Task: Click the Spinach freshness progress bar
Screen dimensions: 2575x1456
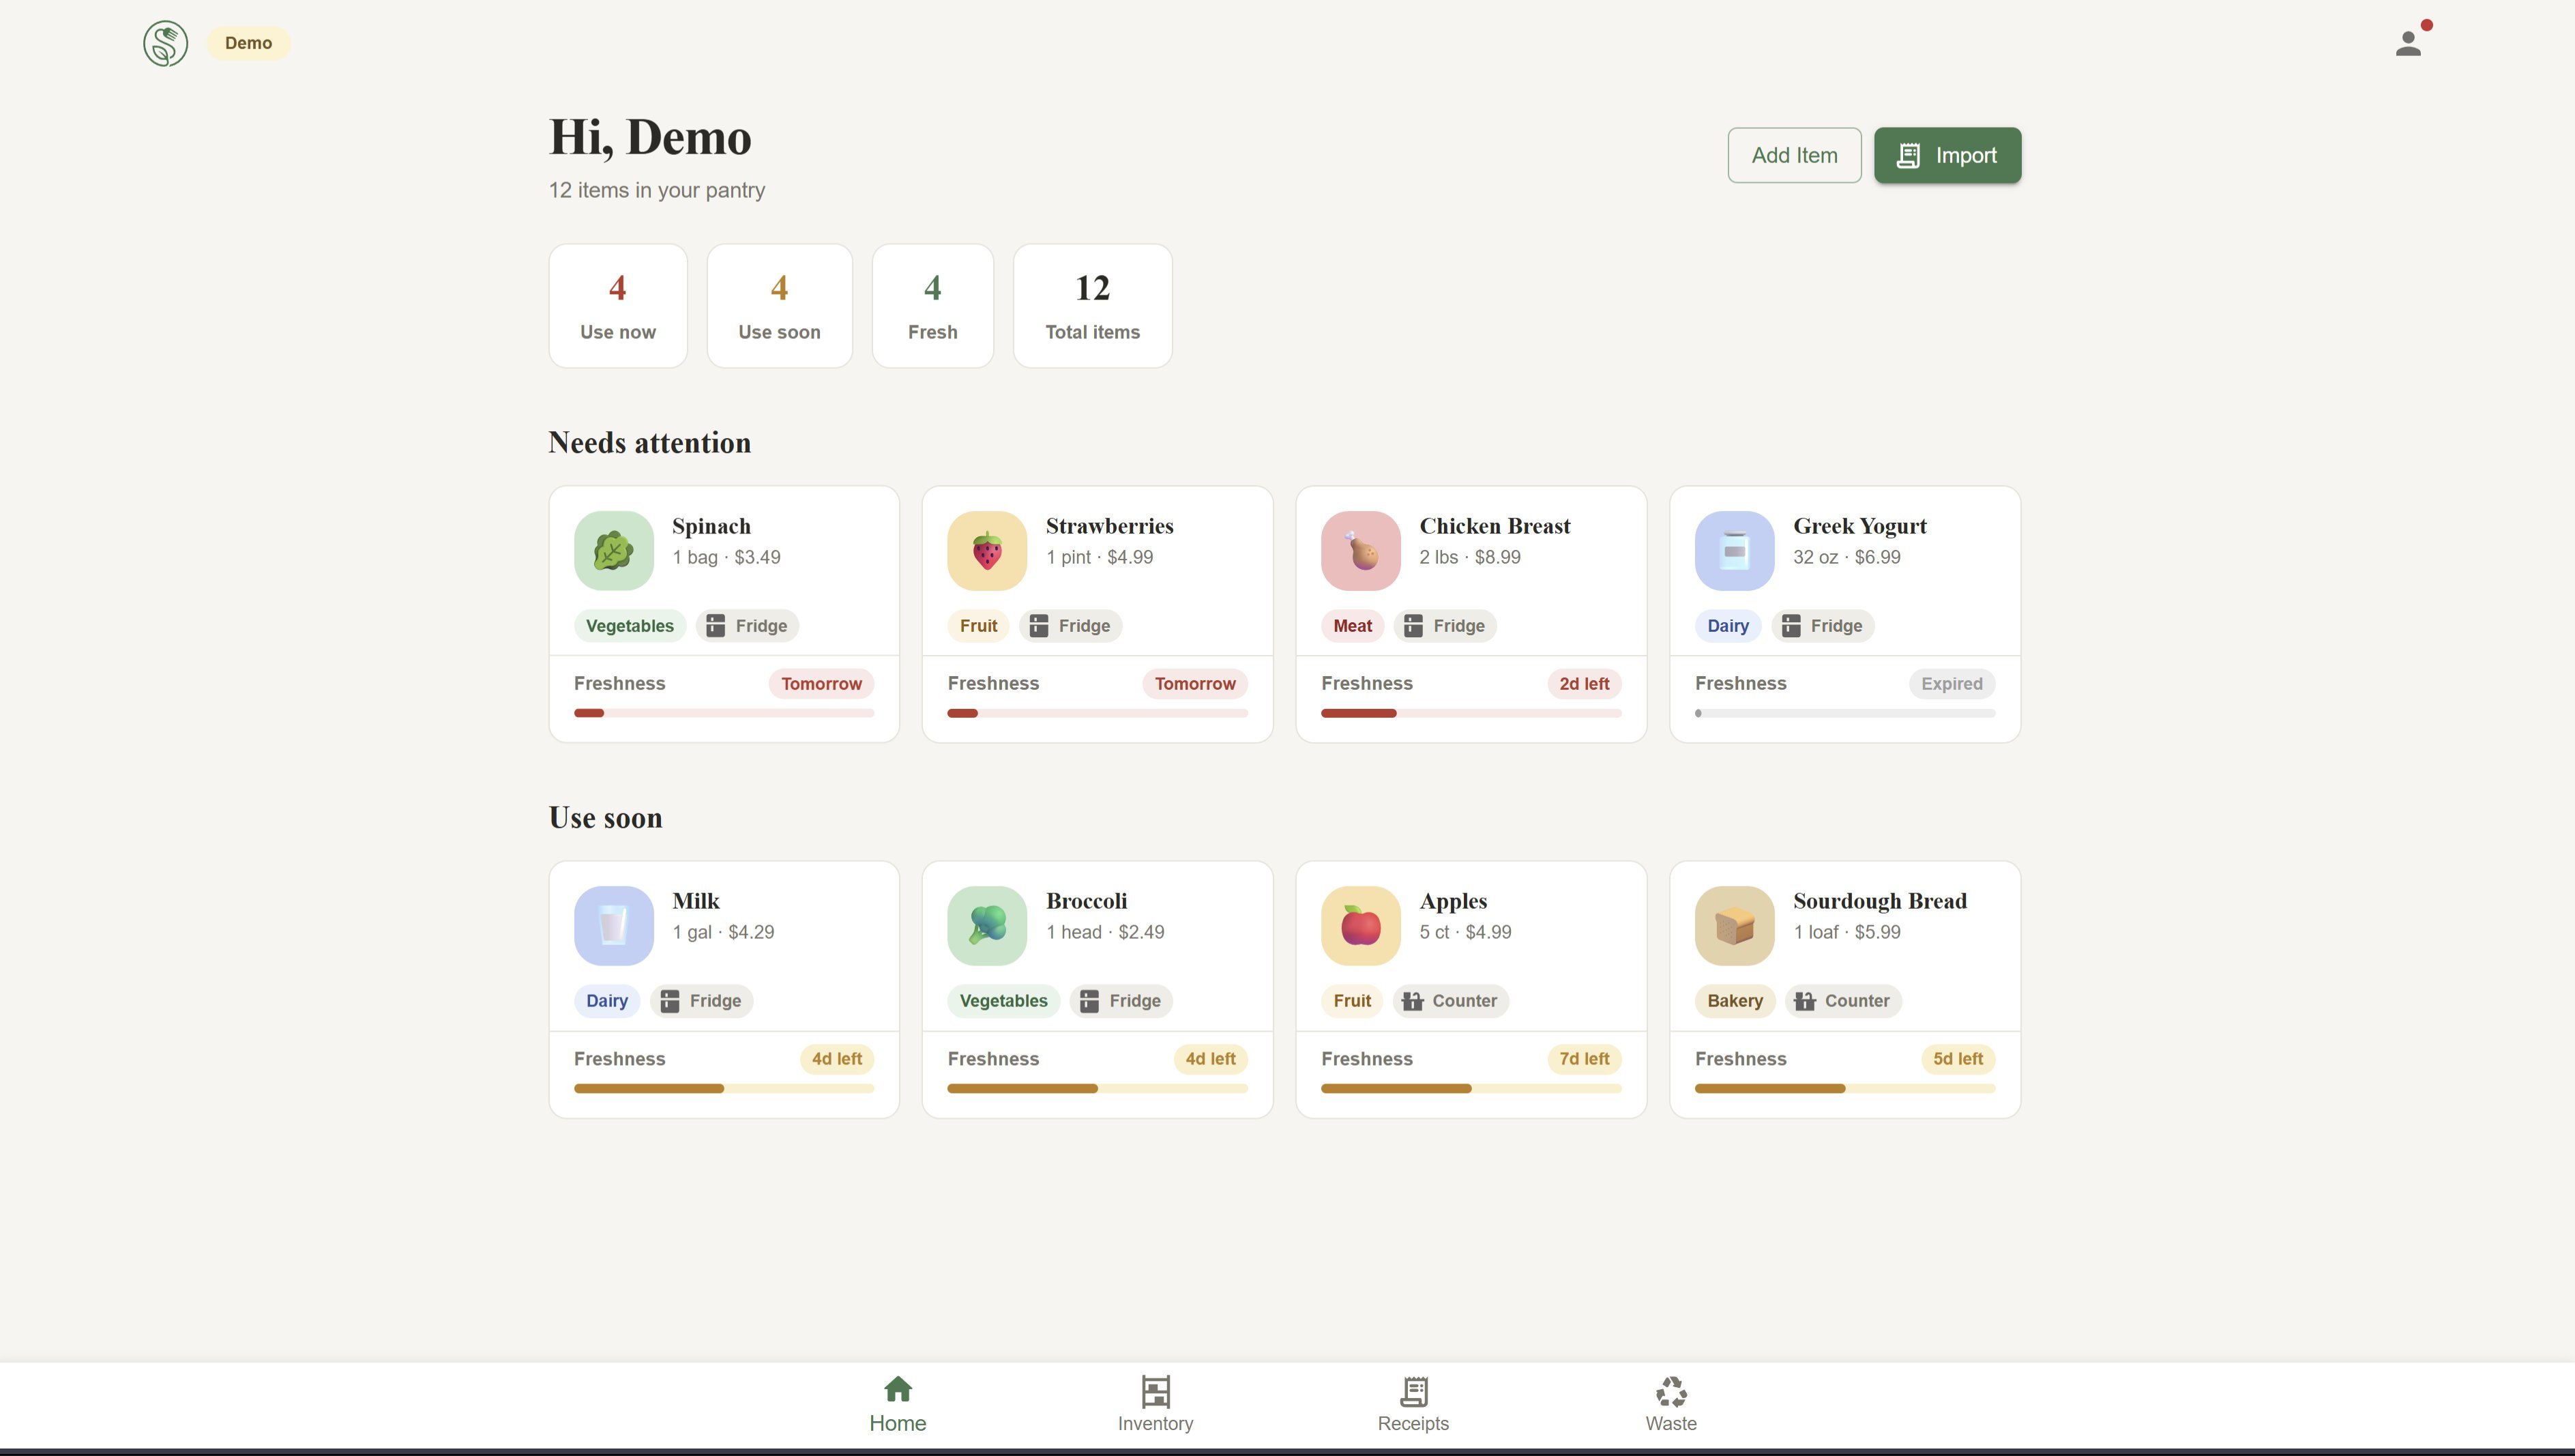Action: coord(724,713)
